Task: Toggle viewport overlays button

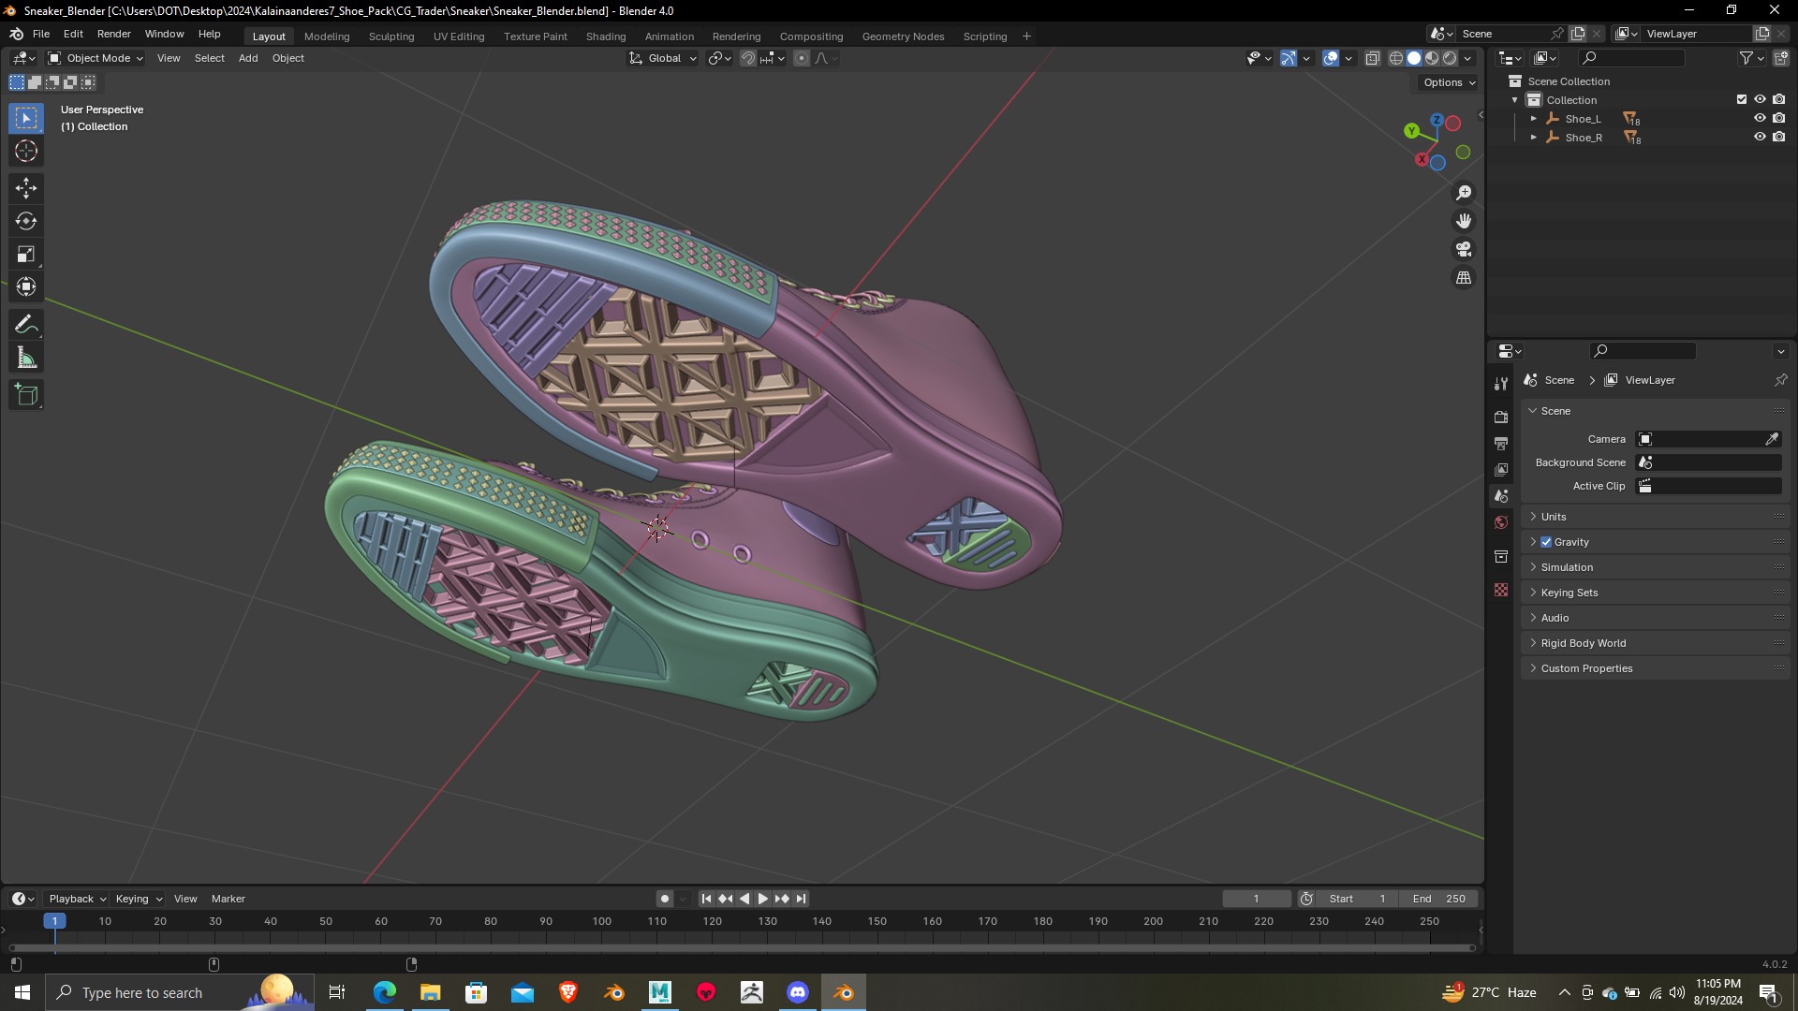Action: [1331, 58]
